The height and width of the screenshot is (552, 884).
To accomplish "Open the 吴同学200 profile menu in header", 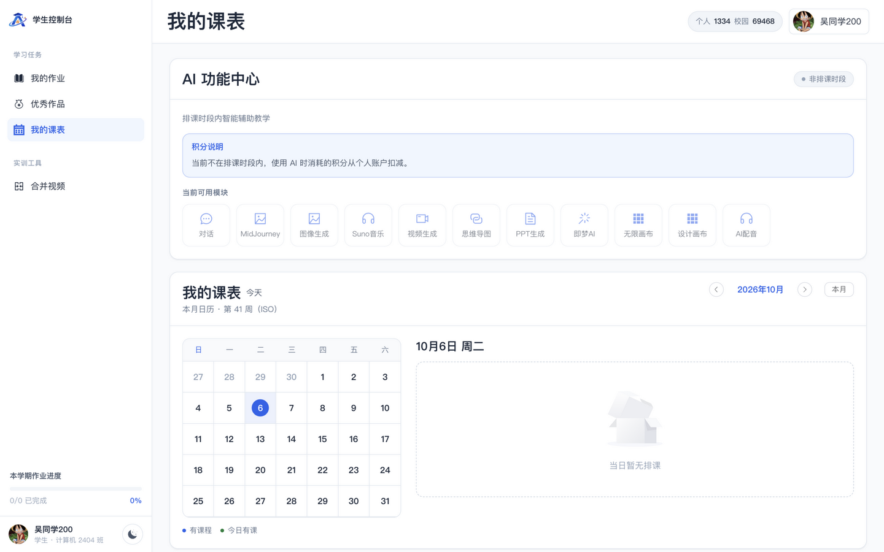I will [829, 21].
